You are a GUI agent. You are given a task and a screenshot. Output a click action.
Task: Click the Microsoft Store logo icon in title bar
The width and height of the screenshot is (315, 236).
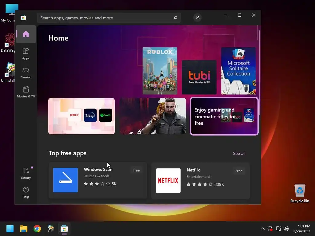[x=23, y=18]
